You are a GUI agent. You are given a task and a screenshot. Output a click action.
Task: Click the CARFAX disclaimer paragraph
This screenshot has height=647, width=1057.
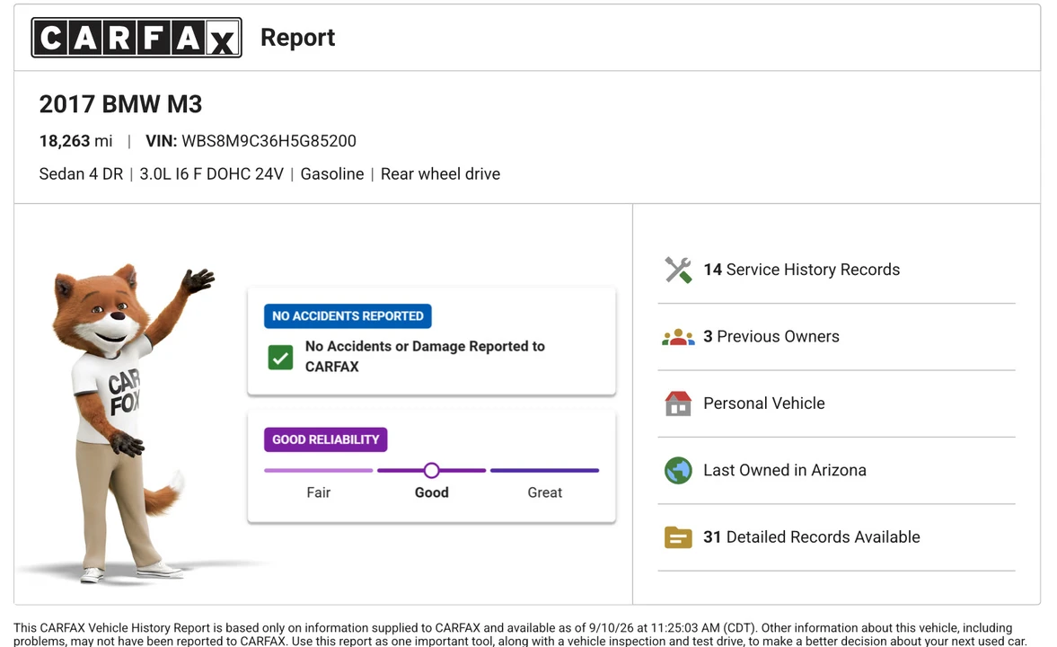pyautogui.click(x=520, y=634)
